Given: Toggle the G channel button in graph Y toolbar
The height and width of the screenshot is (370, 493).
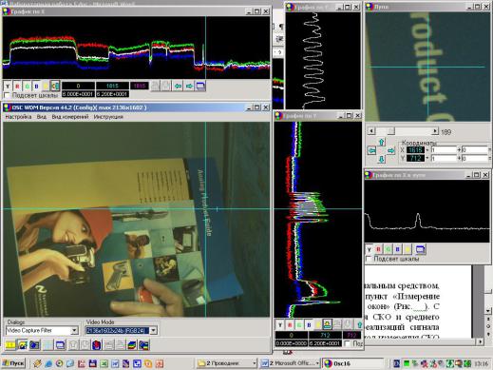Looking at the screenshot, I should [x=299, y=324].
